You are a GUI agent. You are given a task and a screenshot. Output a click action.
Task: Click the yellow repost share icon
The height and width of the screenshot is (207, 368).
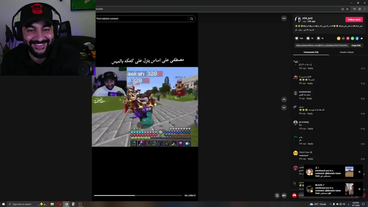[338, 38]
